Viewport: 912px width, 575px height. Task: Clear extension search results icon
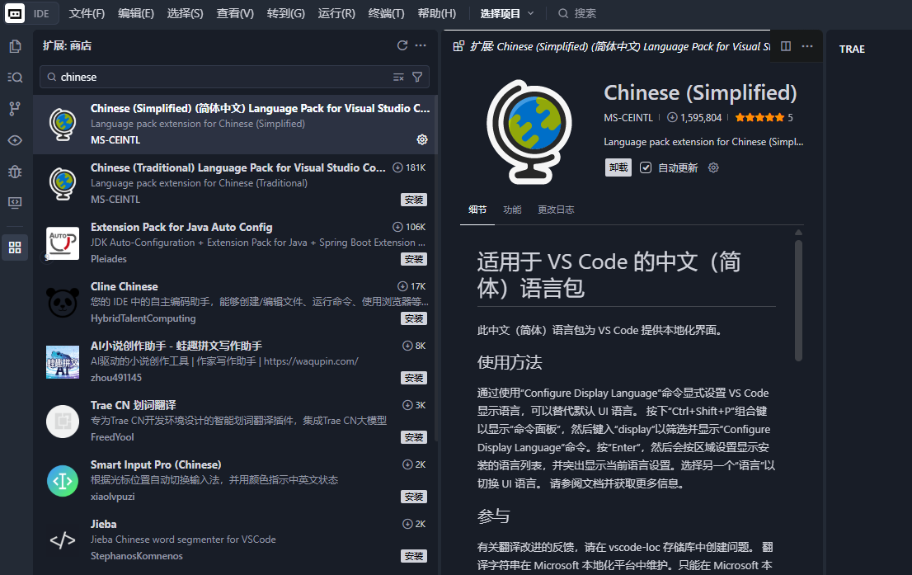398,77
